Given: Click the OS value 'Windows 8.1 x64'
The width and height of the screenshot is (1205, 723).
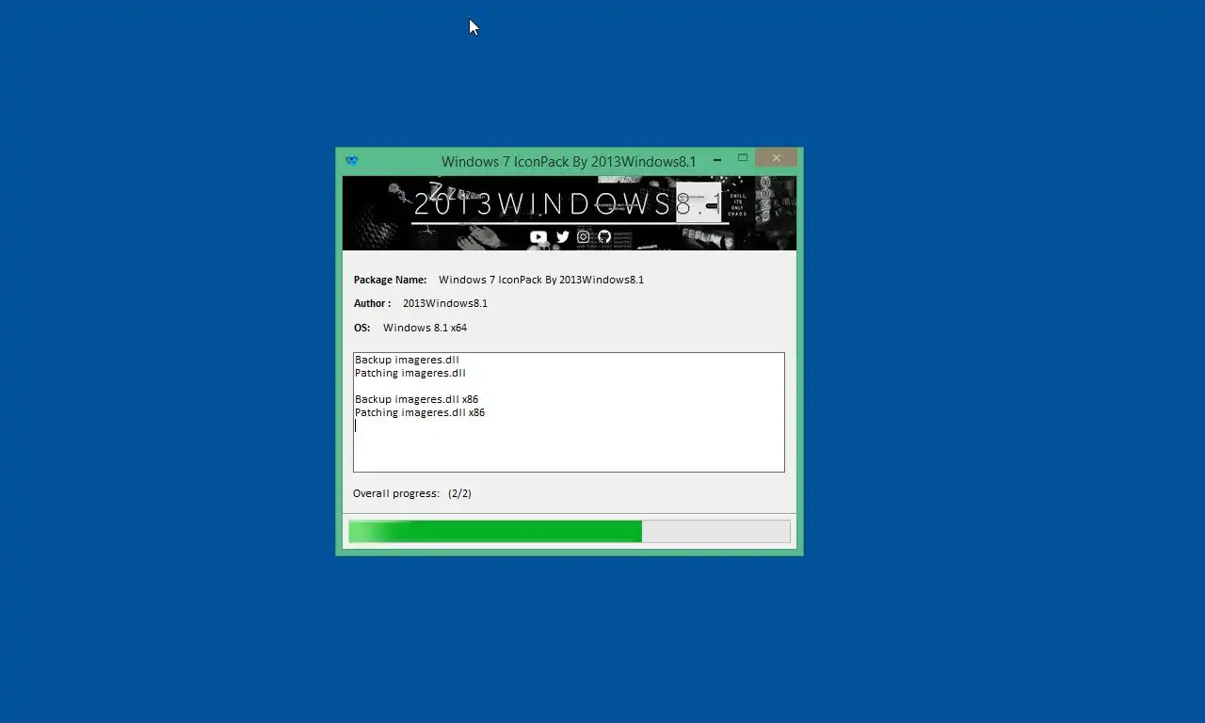Looking at the screenshot, I should pos(425,328).
